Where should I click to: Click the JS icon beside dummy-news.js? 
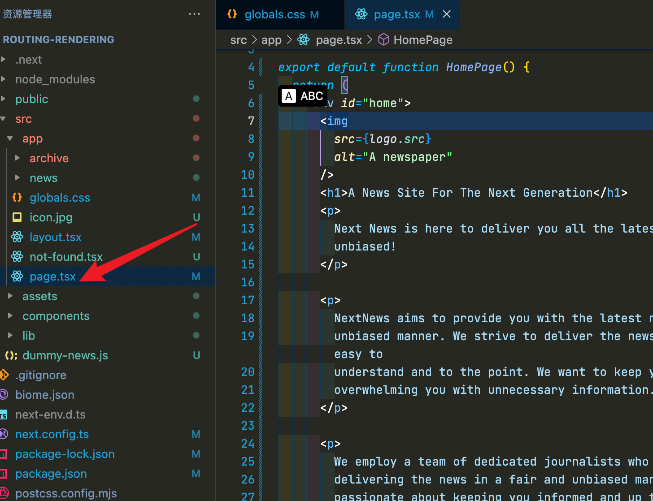[11, 355]
